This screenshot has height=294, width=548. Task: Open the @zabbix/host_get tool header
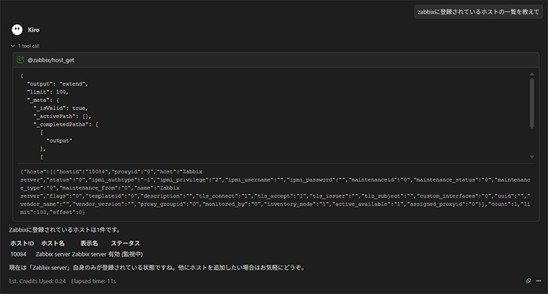276,60
